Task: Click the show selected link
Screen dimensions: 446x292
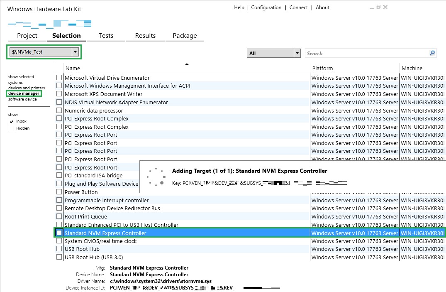Action: pos(21,76)
